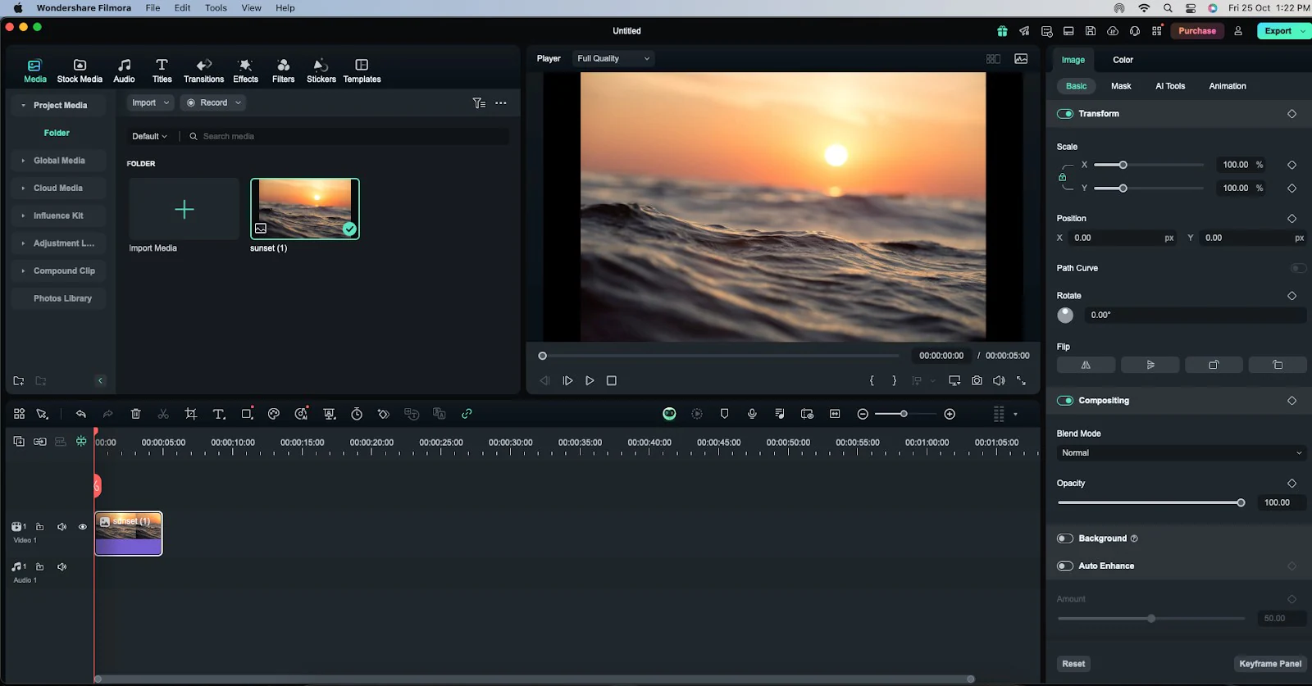Image resolution: width=1312 pixels, height=686 pixels.
Task: Open the Audio library icon
Action: point(124,70)
